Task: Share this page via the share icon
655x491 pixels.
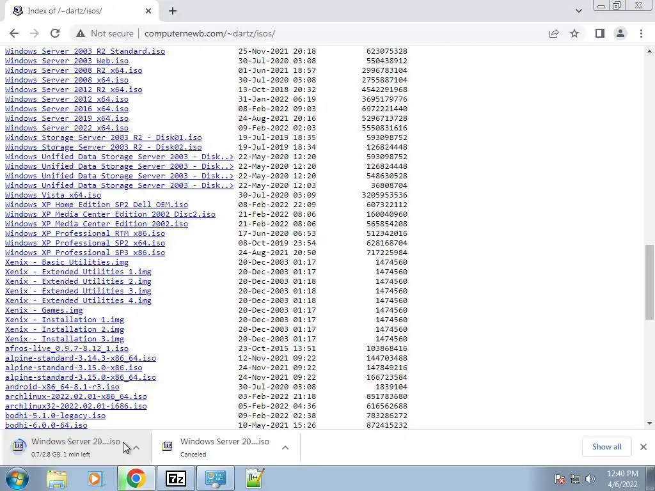Action: tap(554, 33)
